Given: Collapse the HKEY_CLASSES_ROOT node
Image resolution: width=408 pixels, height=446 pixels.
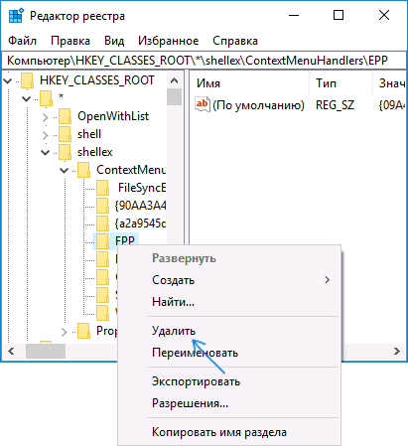Looking at the screenshot, I should (x=8, y=80).
